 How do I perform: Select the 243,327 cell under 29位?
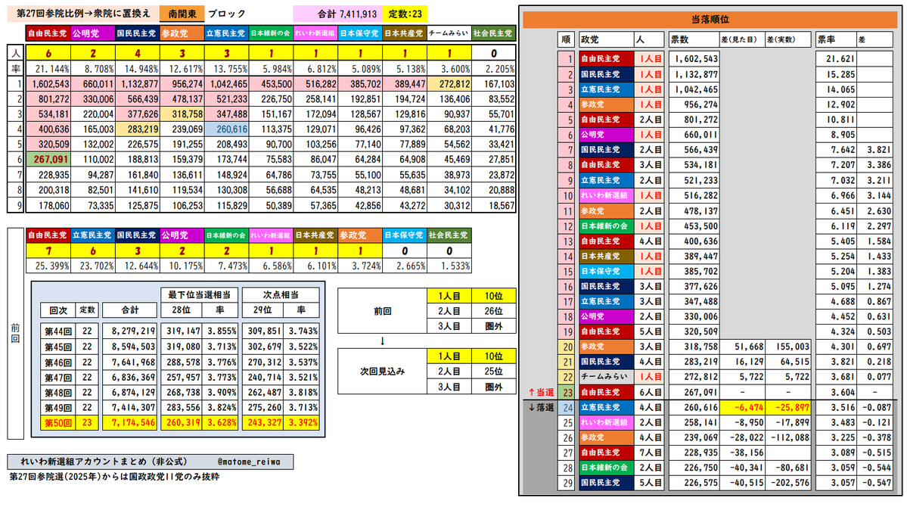pyautogui.click(x=262, y=423)
